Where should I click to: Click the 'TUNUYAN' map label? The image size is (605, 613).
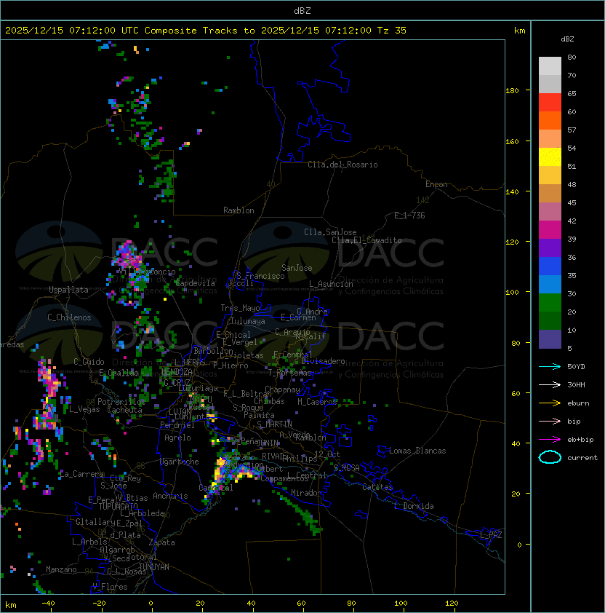(154, 566)
